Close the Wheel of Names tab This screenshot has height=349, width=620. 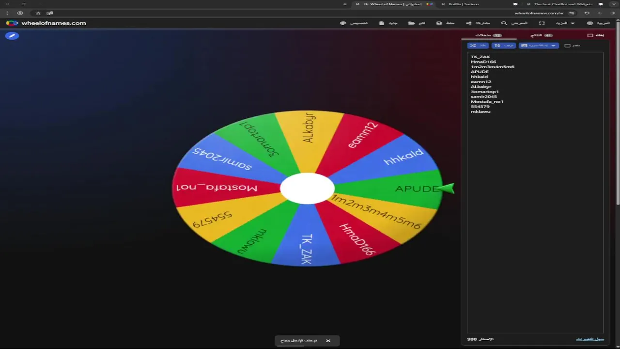pyautogui.click(x=357, y=4)
